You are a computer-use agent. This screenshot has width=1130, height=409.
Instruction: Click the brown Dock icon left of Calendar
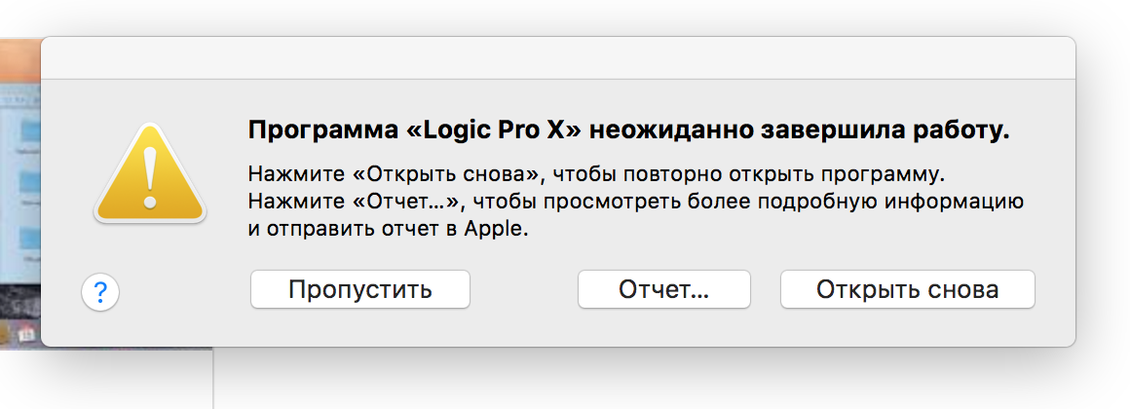click(6, 335)
